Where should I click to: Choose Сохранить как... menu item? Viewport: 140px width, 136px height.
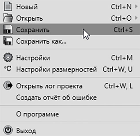pos(70,41)
